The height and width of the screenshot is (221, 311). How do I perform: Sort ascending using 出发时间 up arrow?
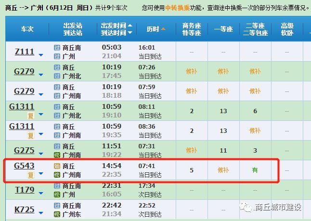click(130, 26)
